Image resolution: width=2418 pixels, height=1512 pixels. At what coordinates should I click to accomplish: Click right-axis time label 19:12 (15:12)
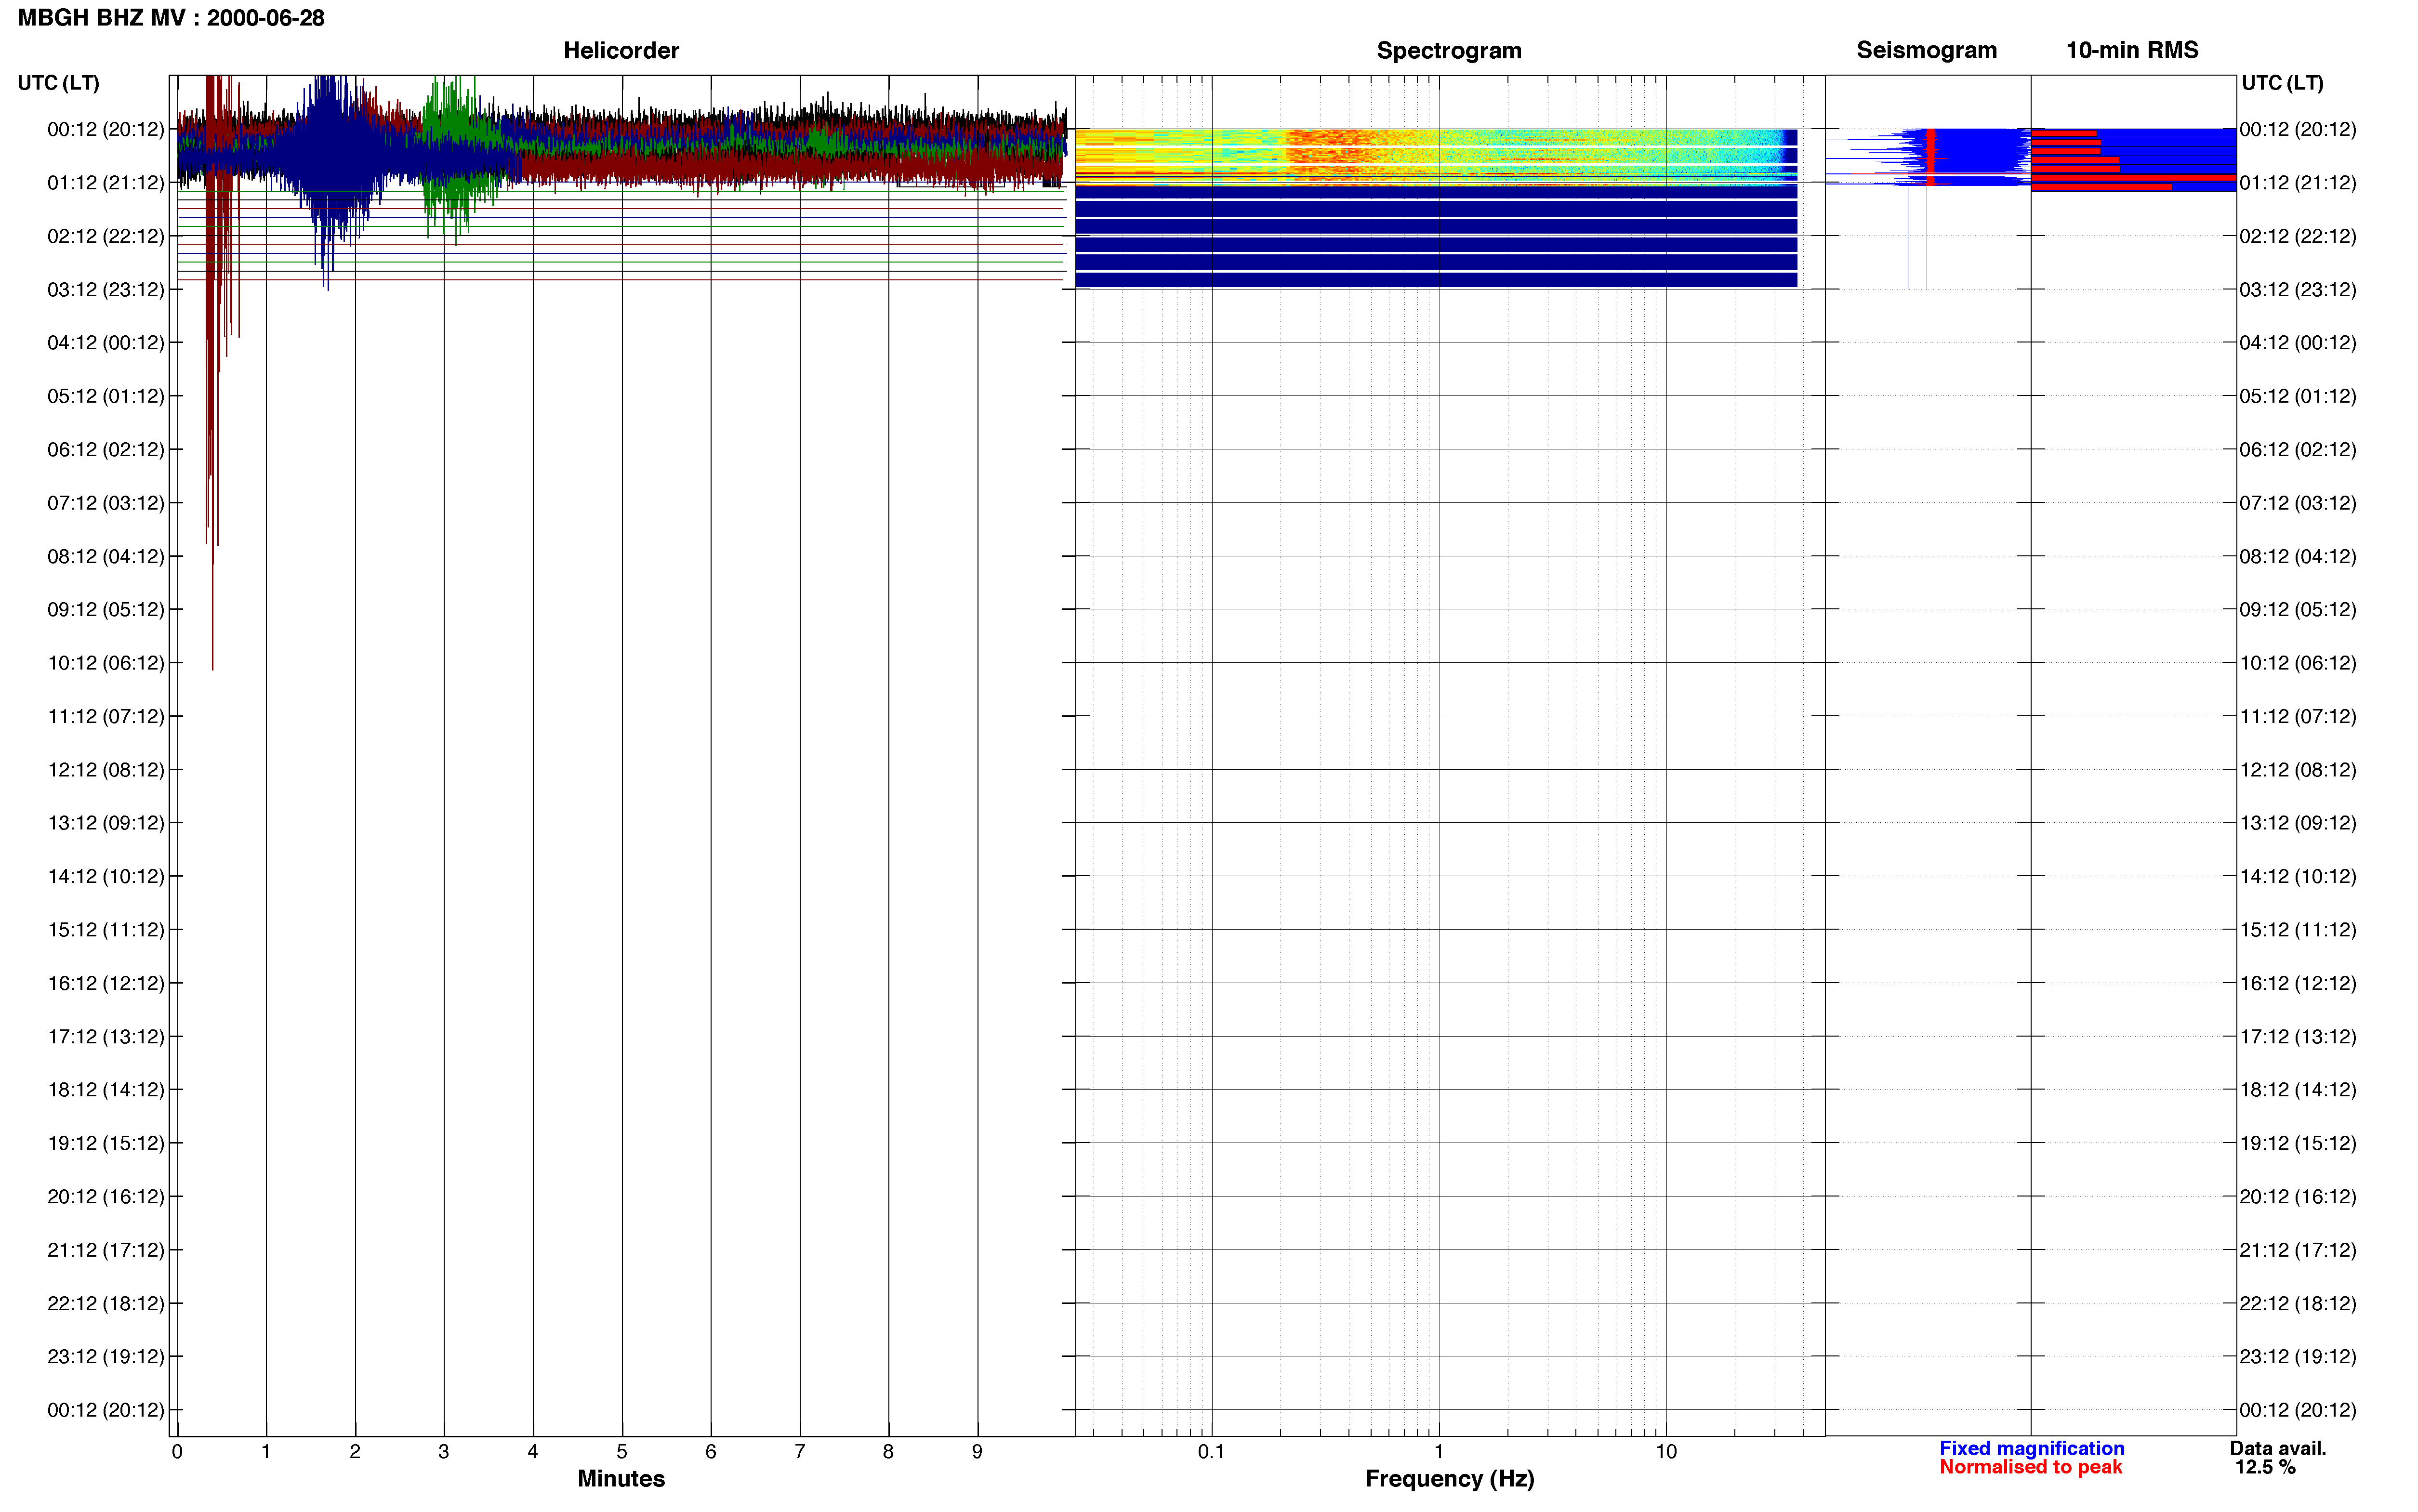(x=2298, y=1143)
